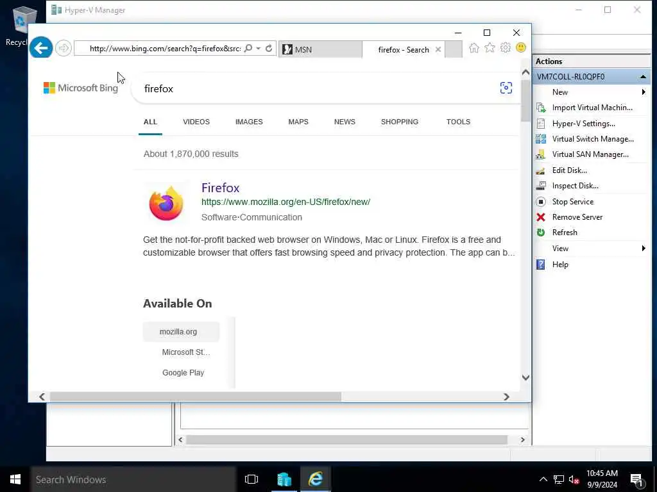Open the address bar autocomplete dropdown arrow
Image resolution: width=657 pixels, height=492 pixels.
click(x=259, y=49)
